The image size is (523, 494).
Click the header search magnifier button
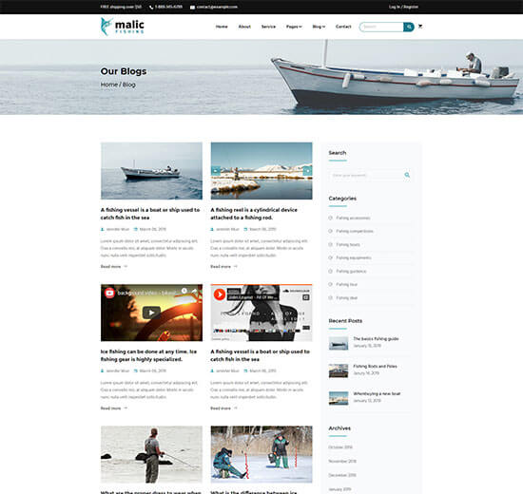[x=409, y=27]
